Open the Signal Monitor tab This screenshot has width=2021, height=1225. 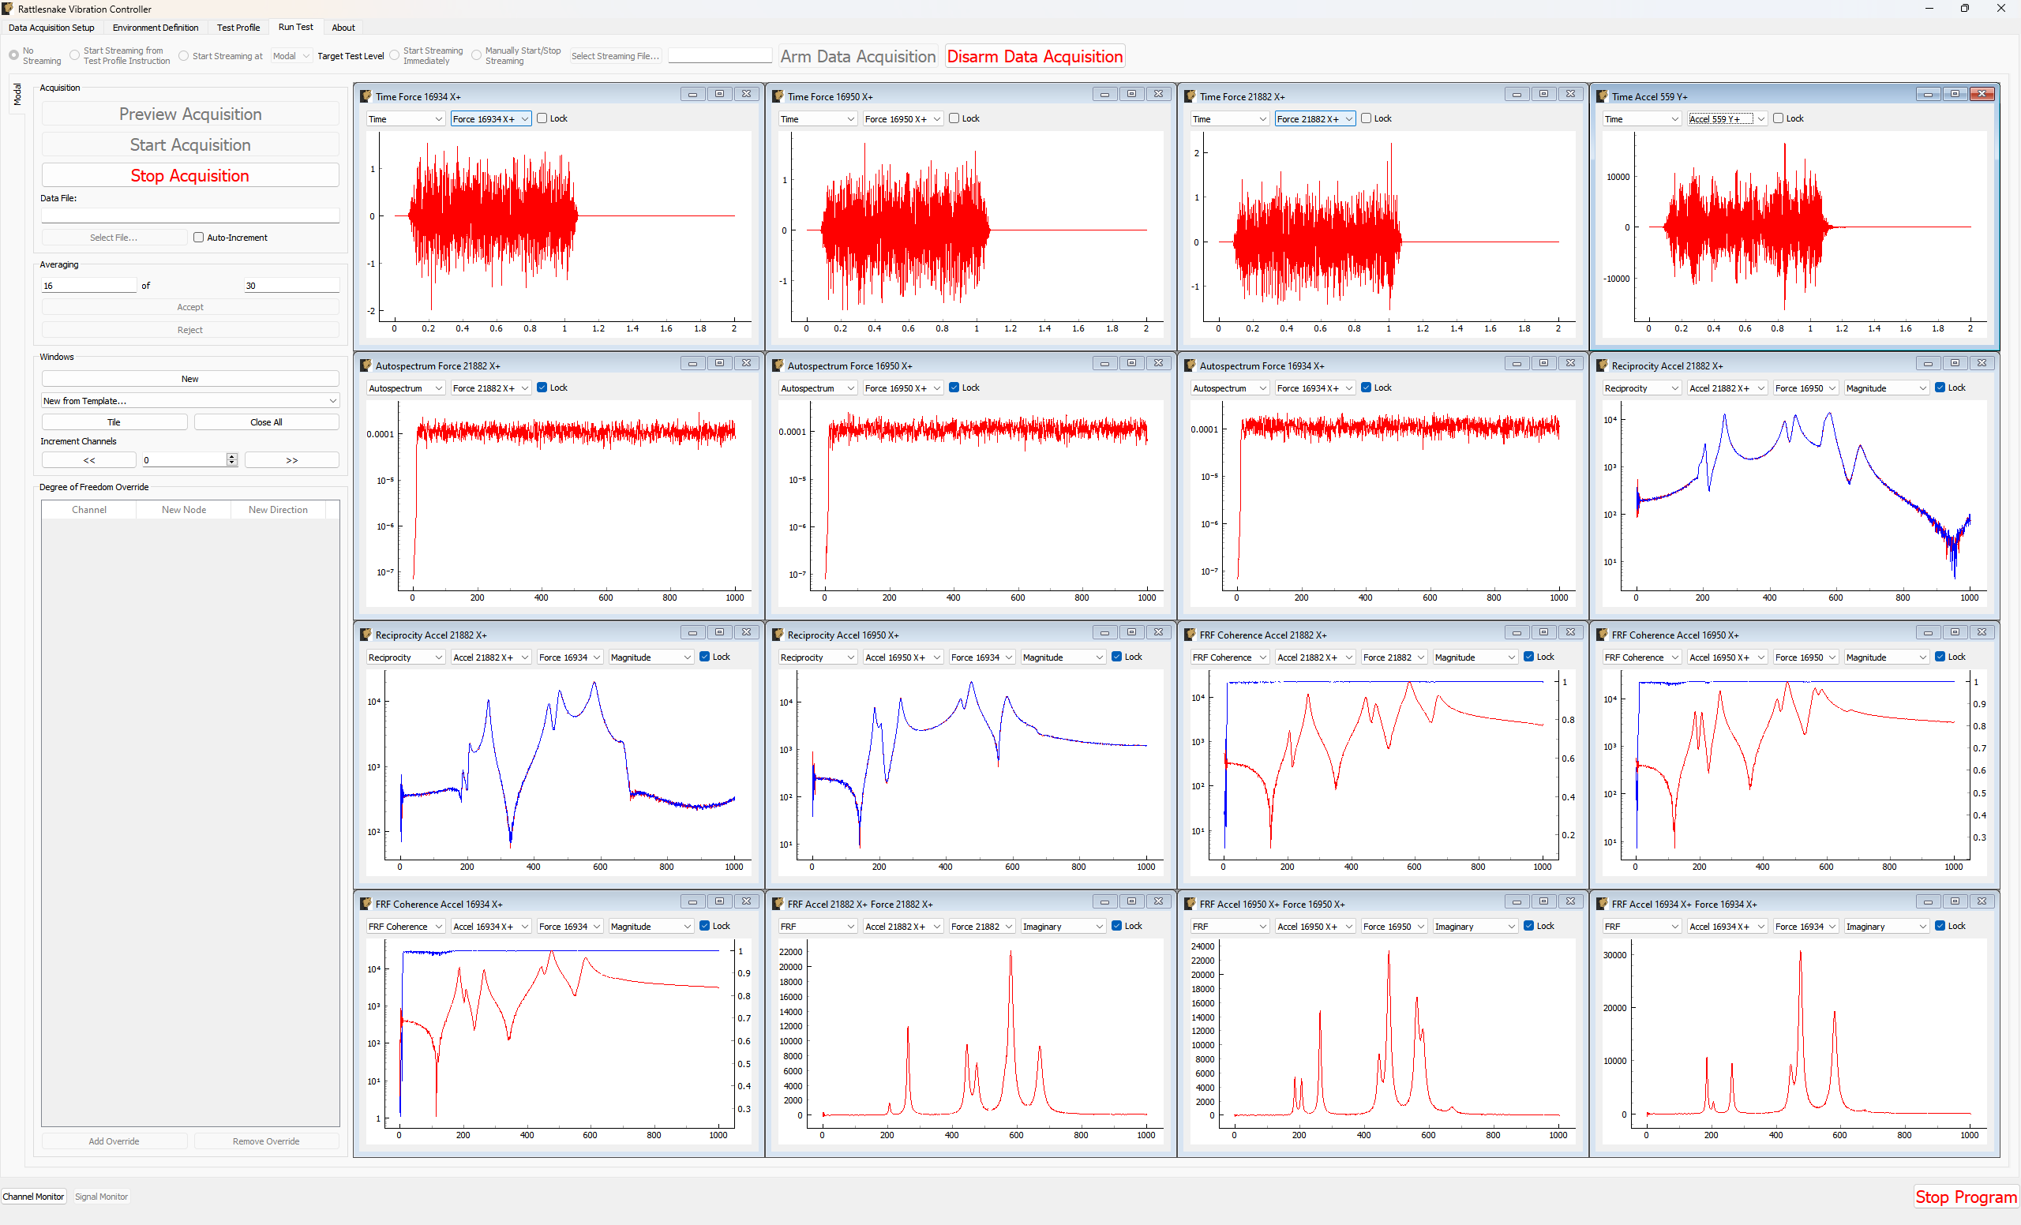pyautogui.click(x=101, y=1197)
